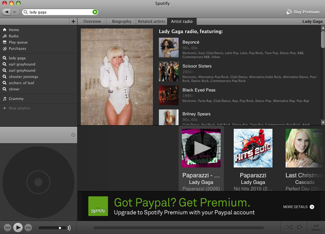Collapse the album art panel toggle
This screenshot has width=325, height=234.
click(73, 135)
